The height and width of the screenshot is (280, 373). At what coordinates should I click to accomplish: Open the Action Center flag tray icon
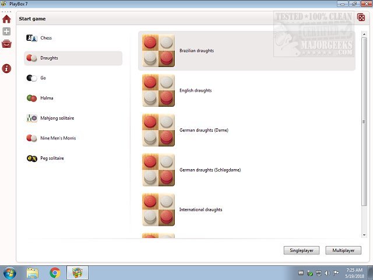[336, 273]
